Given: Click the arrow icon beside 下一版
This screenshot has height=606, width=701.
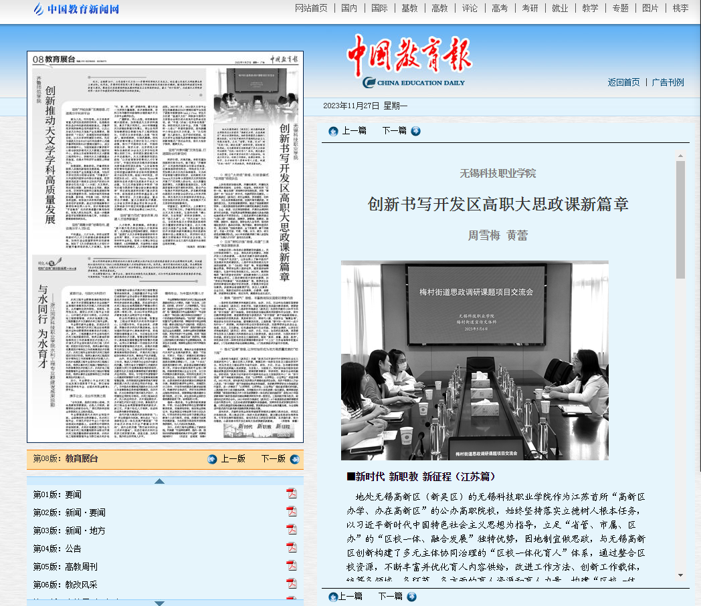Looking at the screenshot, I should click(294, 459).
